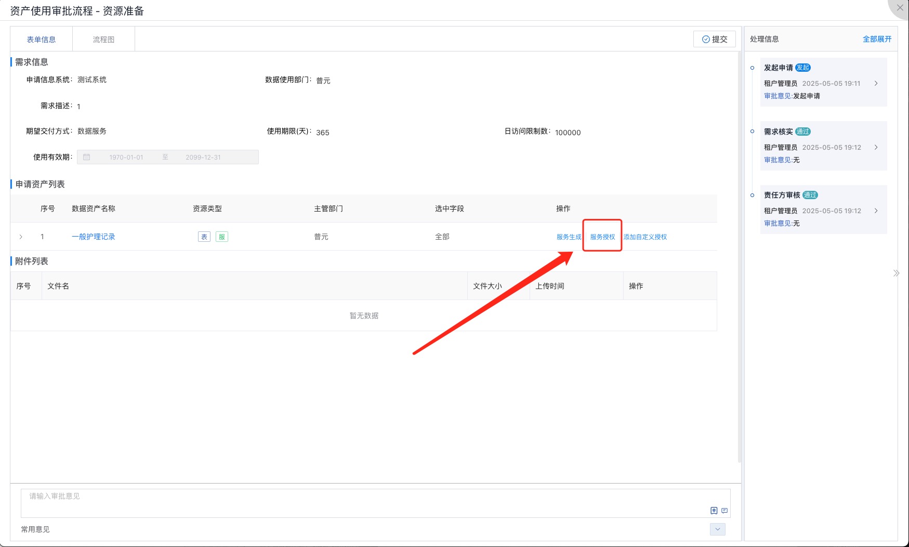Click the 测试系统 value
The width and height of the screenshot is (909, 547).
[92, 80]
